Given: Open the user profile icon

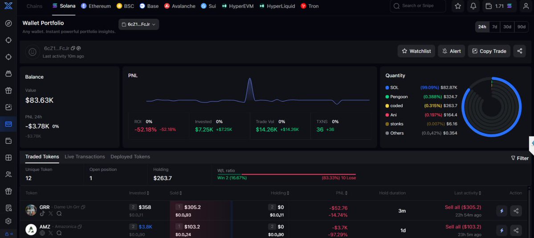Looking at the screenshot, I should [x=526, y=6].
